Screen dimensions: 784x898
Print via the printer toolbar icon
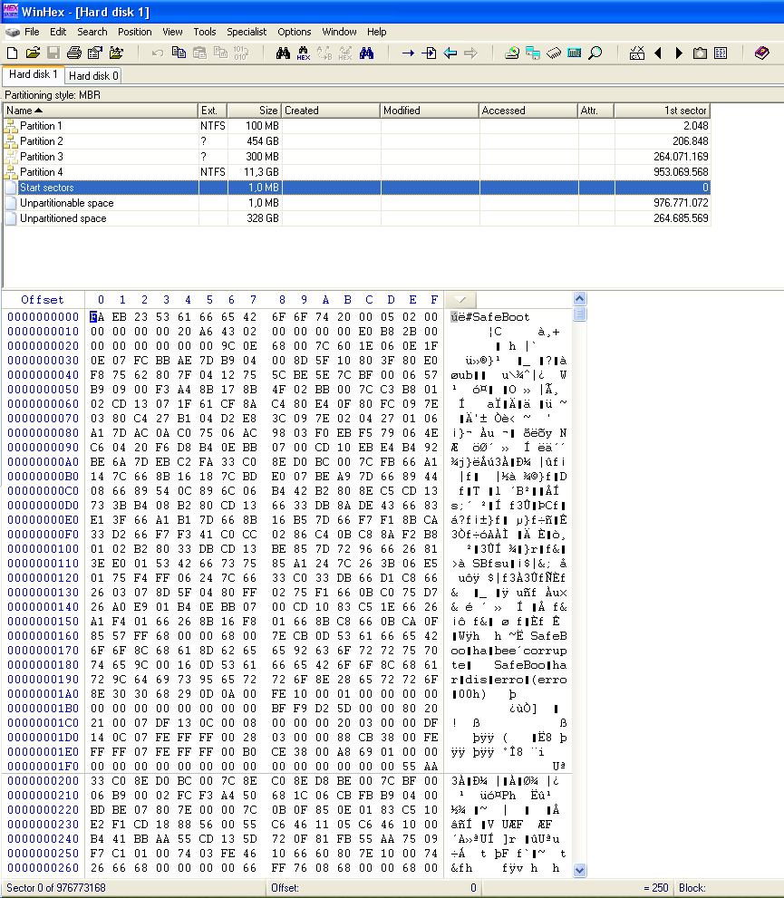(74, 53)
